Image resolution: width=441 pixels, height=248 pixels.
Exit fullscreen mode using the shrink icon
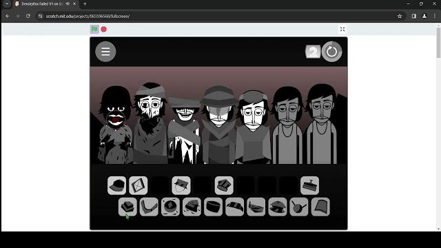tap(342, 29)
